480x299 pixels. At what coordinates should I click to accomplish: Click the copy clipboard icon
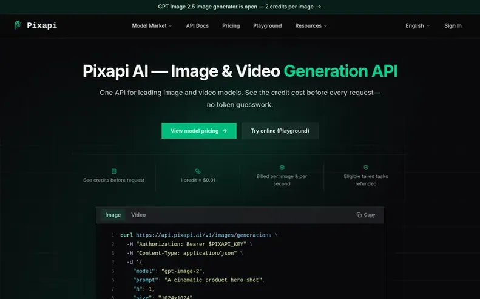pyautogui.click(x=359, y=215)
